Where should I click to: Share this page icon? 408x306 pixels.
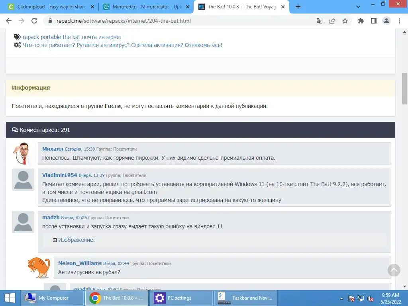(332, 21)
